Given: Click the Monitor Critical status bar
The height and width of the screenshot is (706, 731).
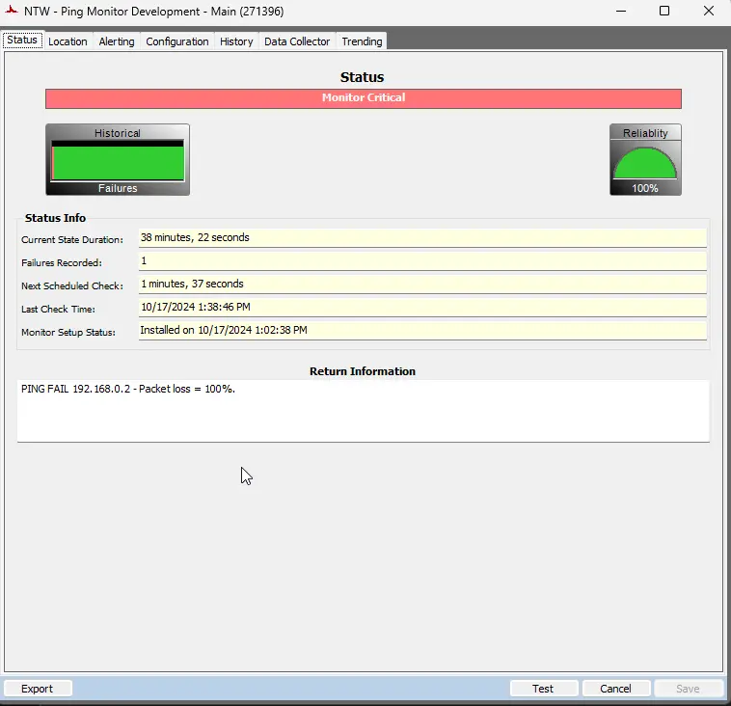Looking at the screenshot, I should [x=364, y=98].
